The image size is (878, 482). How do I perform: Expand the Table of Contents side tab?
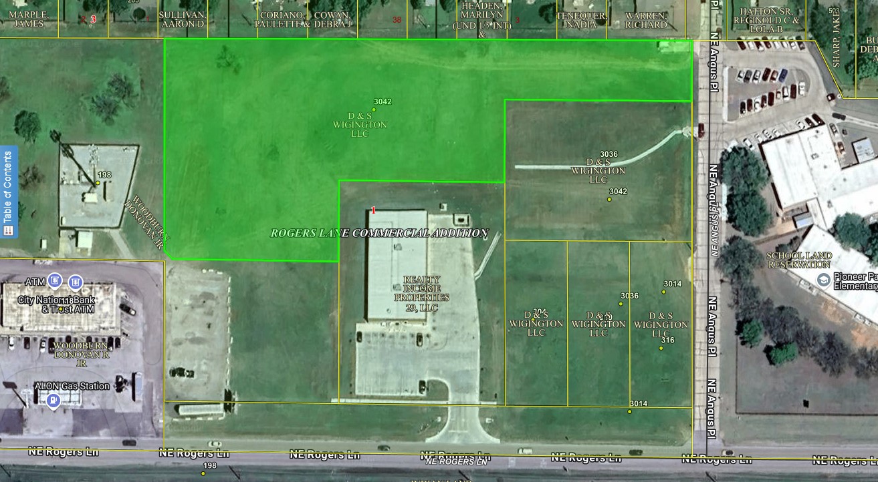(8, 187)
